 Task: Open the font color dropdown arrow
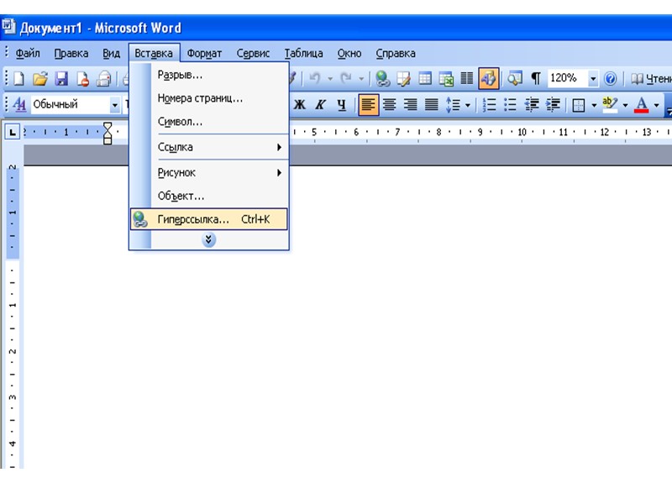656,105
